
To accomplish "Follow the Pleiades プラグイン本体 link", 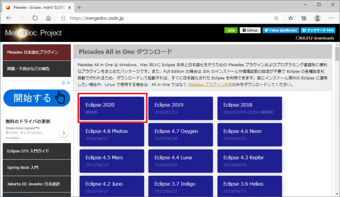I will (210, 84).
